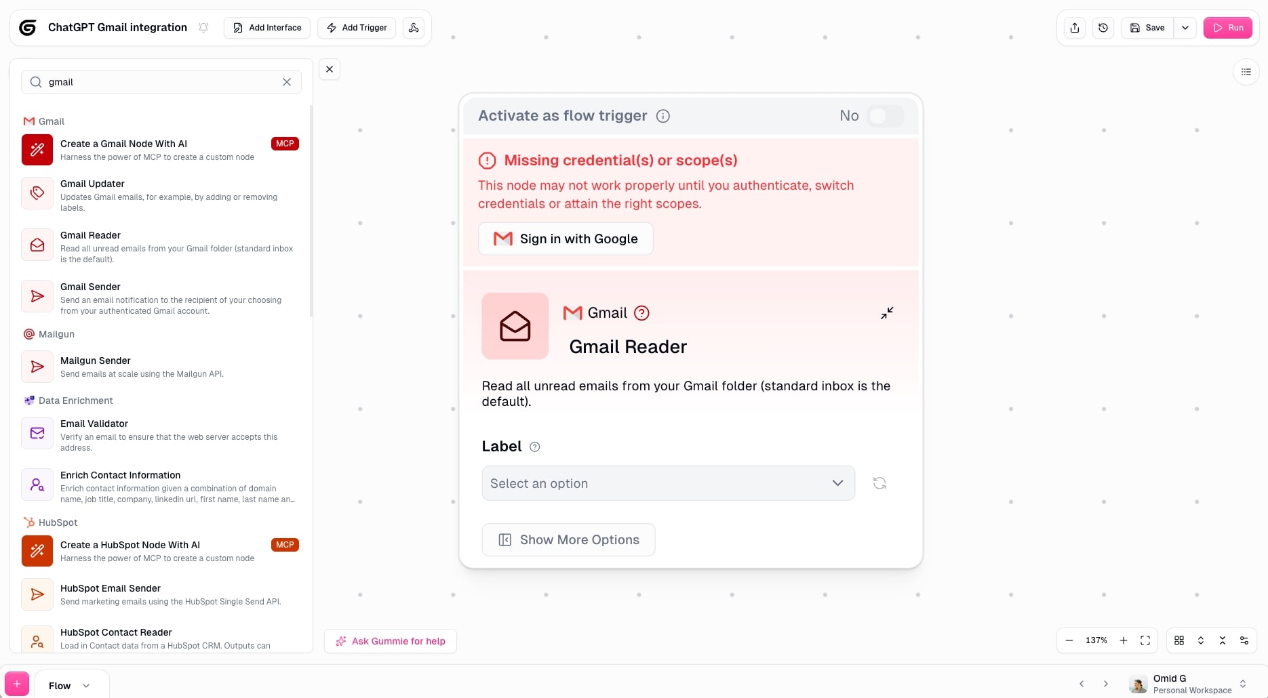Click the sidebar scrollbar
Screen dimensions: 1268x698
click(x=311, y=211)
